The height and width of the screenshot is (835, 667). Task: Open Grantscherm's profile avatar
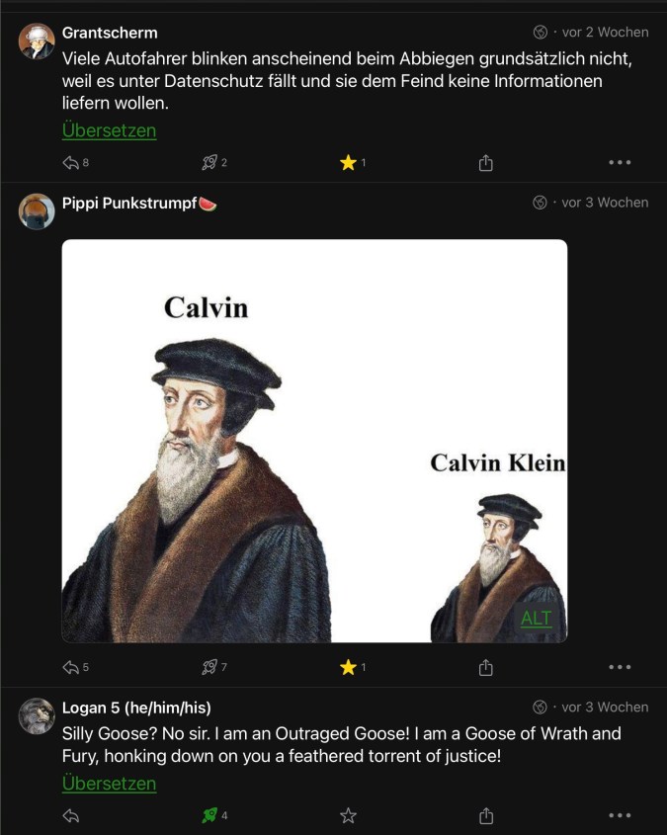(x=37, y=42)
